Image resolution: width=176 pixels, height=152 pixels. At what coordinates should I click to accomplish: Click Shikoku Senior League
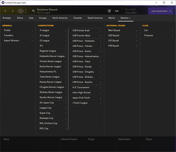[53, 92]
